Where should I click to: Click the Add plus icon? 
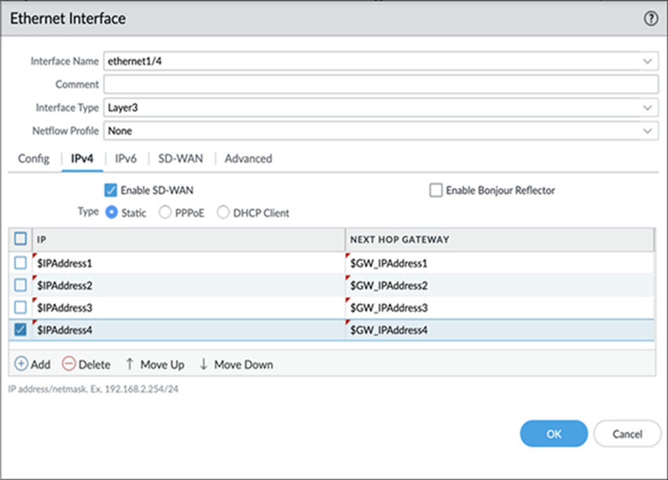(20, 365)
